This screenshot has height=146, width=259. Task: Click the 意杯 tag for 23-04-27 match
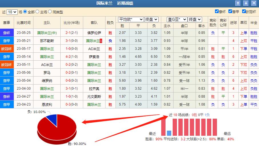[x=7, y=96]
